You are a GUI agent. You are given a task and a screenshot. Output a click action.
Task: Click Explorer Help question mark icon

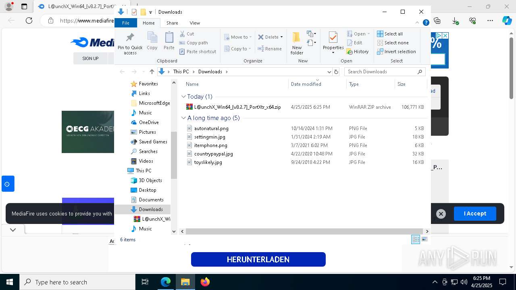426,23
